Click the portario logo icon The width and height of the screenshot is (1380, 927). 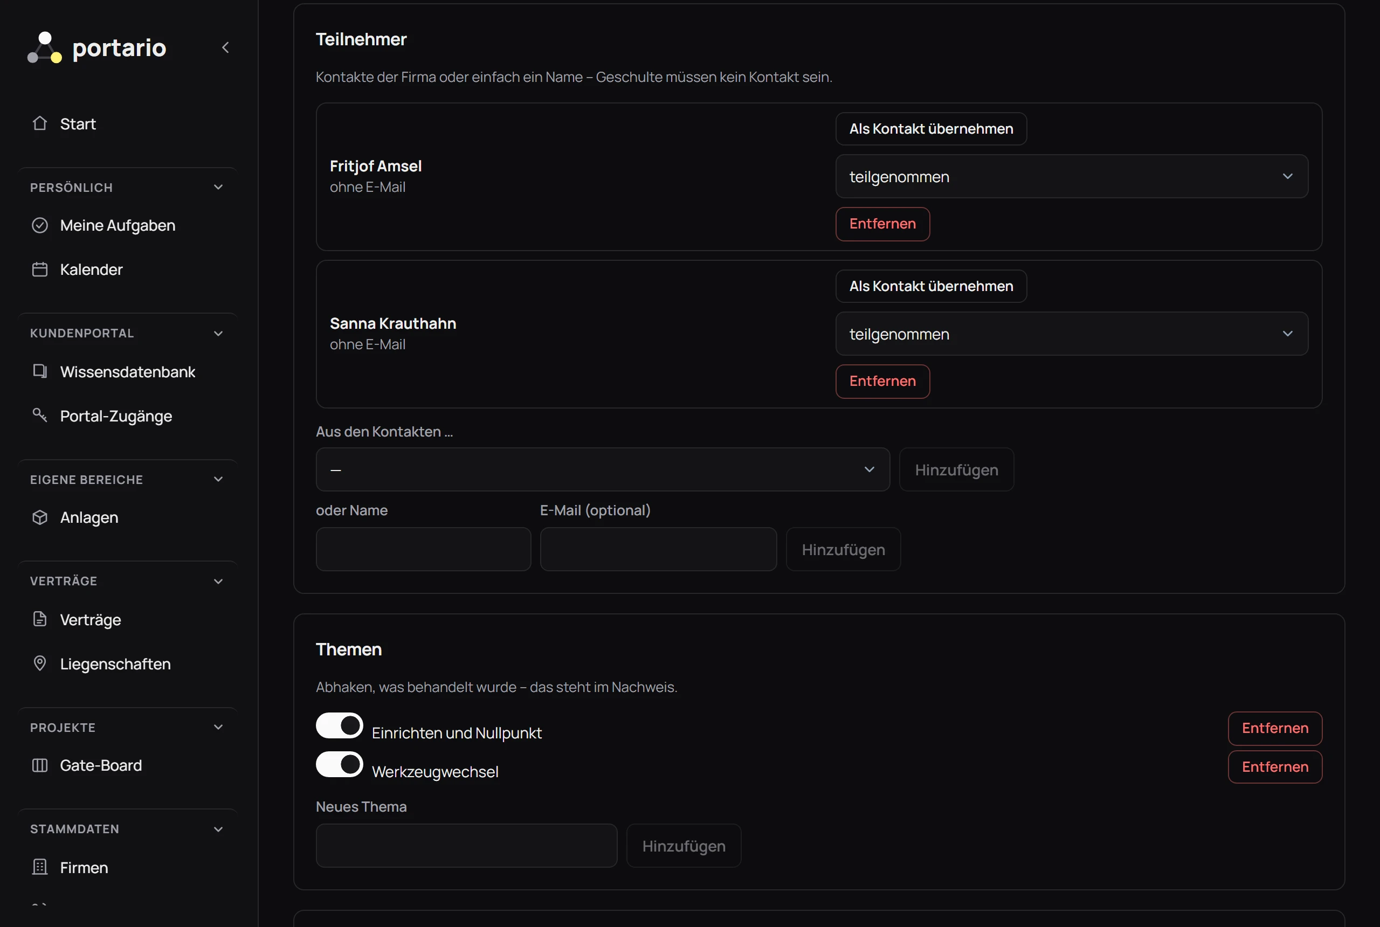pyautogui.click(x=45, y=47)
